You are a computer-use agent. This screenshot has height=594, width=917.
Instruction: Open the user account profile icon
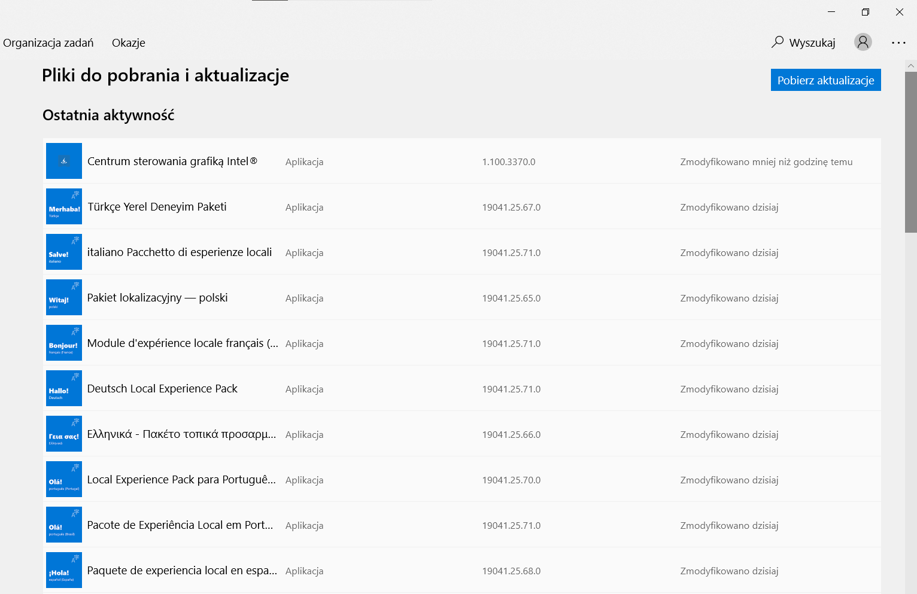(x=863, y=42)
